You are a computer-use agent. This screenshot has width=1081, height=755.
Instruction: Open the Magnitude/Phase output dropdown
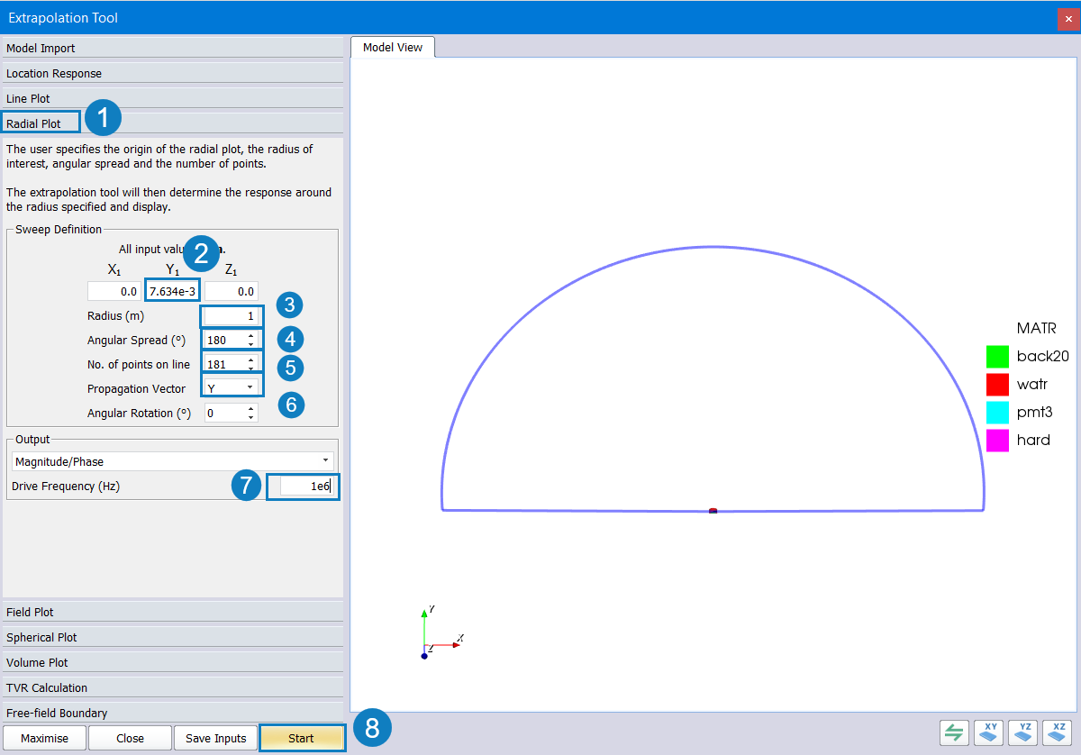172,461
